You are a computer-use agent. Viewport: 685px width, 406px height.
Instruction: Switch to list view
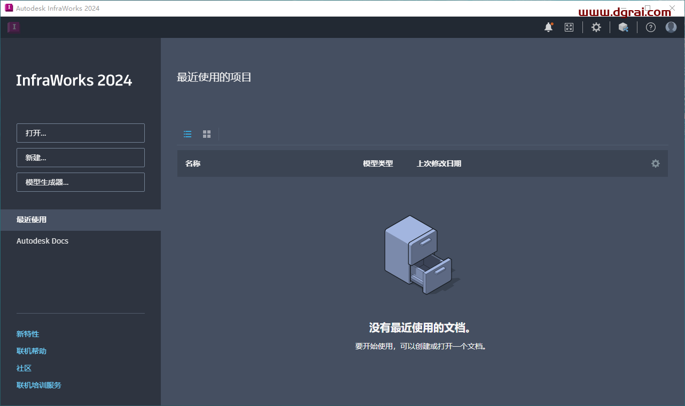[x=188, y=134]
